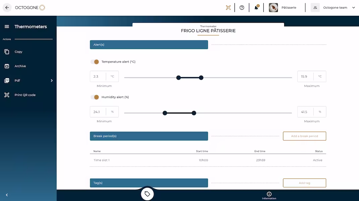This screenshot has width=359, height=201.
Task: Open the help question mark icon
Action: [242, 8]
